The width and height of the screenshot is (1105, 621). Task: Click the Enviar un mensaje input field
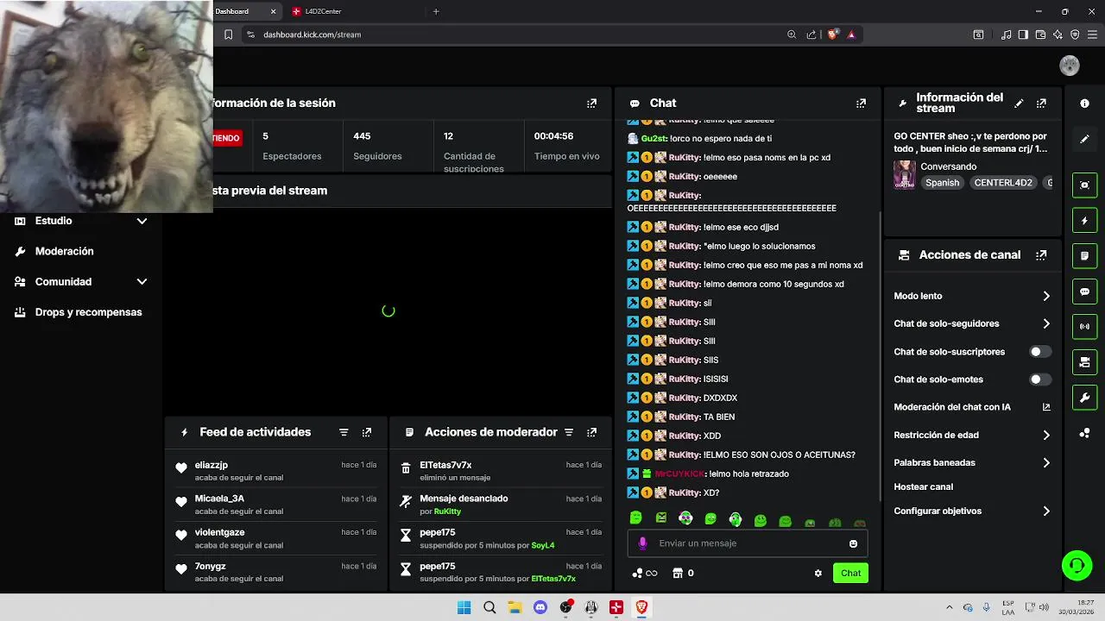pos(748,543)
